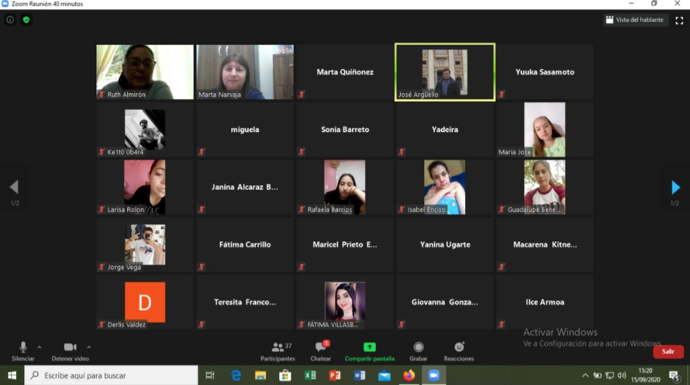This screenshot has width=690, height=385.
Task: Select Maria José video tile
Action: (545, 130)
